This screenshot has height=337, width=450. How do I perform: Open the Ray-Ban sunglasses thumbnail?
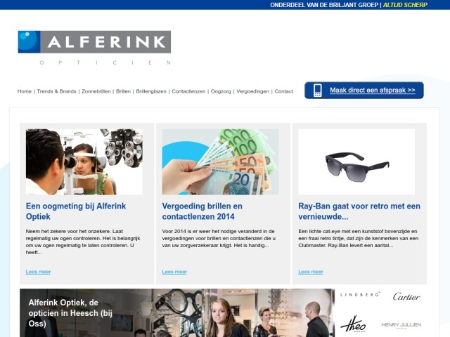pos(356,162)
